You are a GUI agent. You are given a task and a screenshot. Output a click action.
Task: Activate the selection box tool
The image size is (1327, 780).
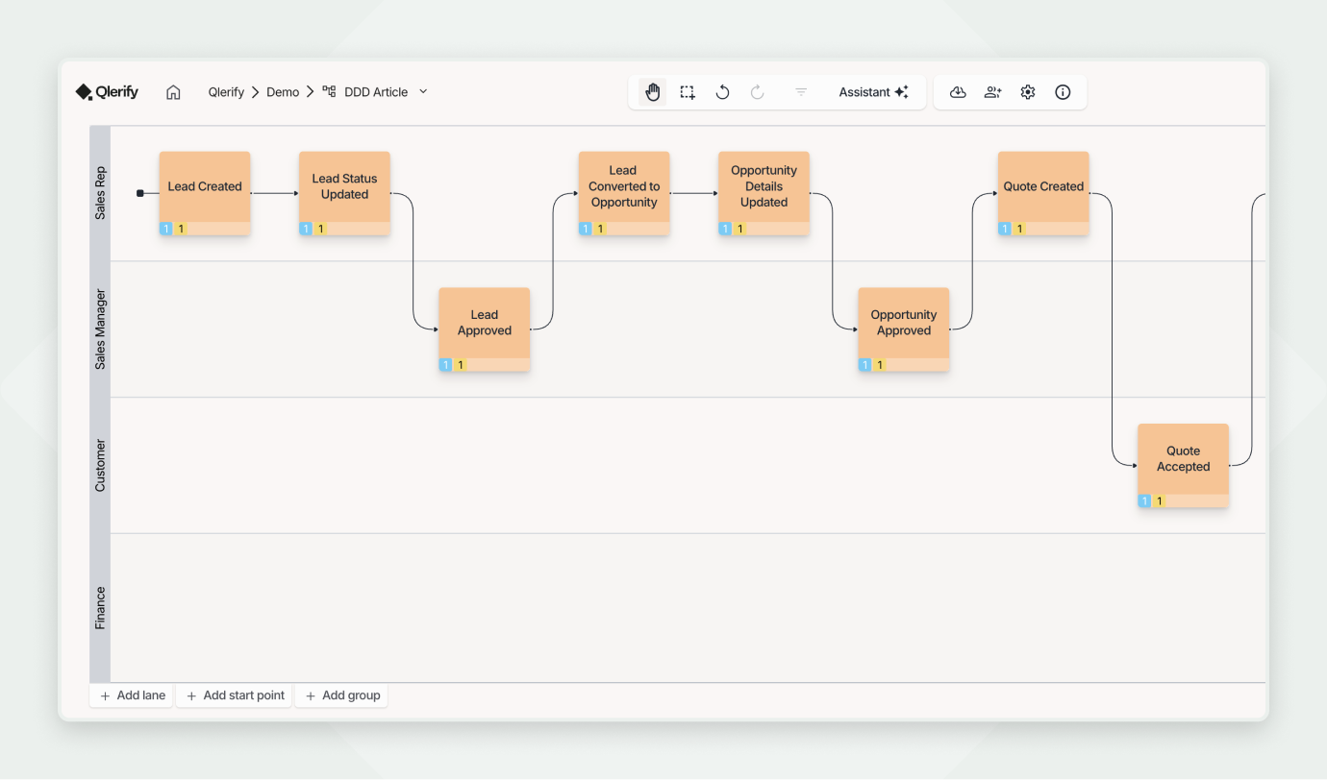[688, 92]
